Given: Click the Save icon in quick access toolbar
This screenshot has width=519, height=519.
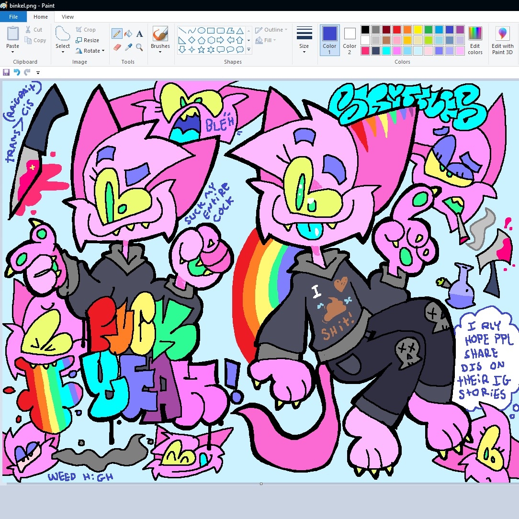Looking at the screenshot, I should pos(6,72).
